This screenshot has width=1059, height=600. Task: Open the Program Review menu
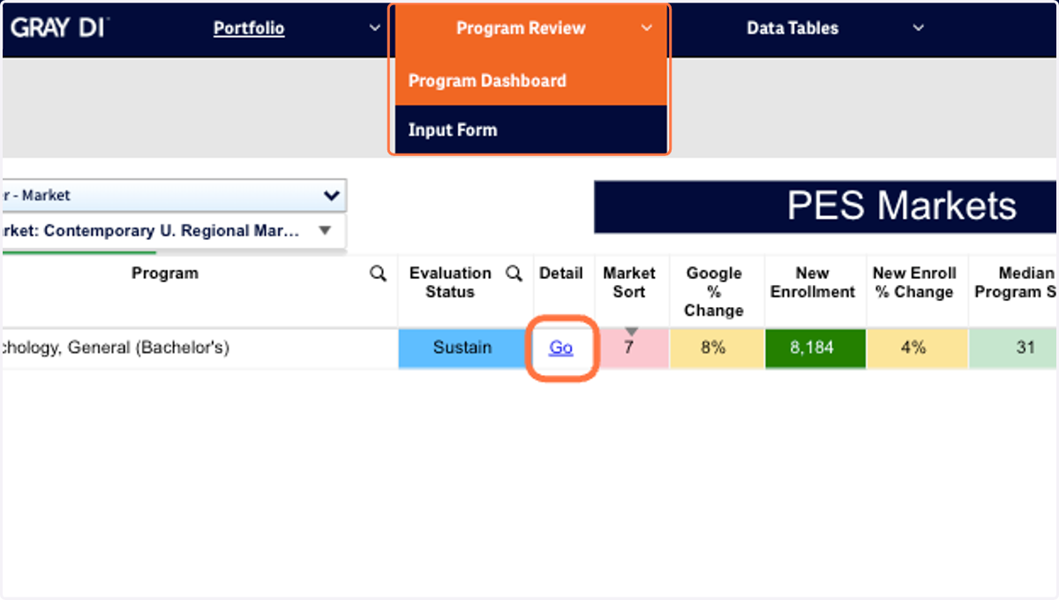[x=521, y=28]
